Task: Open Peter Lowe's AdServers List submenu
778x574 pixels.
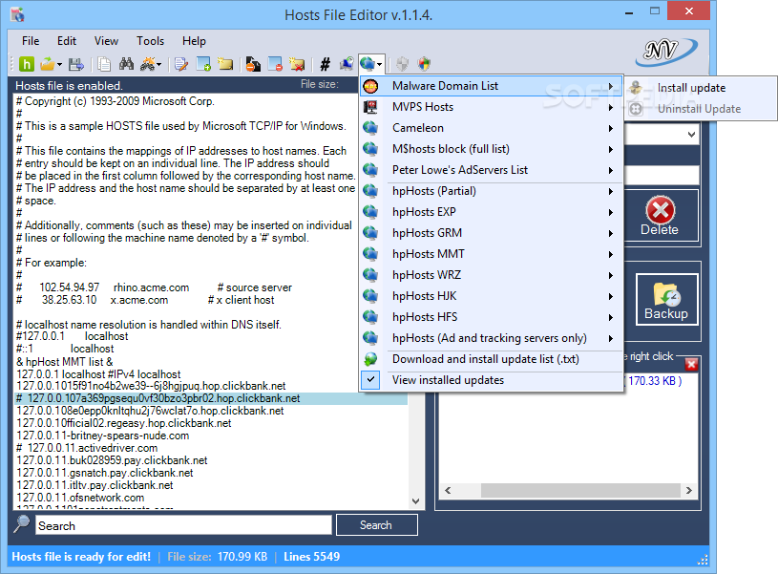Action: (491, 170)
